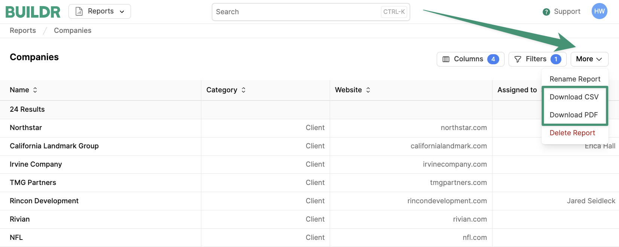Viewport: 619px width, 247px height.
Task: Click Client category in Northstar row
Action: (x=315, y=128)
